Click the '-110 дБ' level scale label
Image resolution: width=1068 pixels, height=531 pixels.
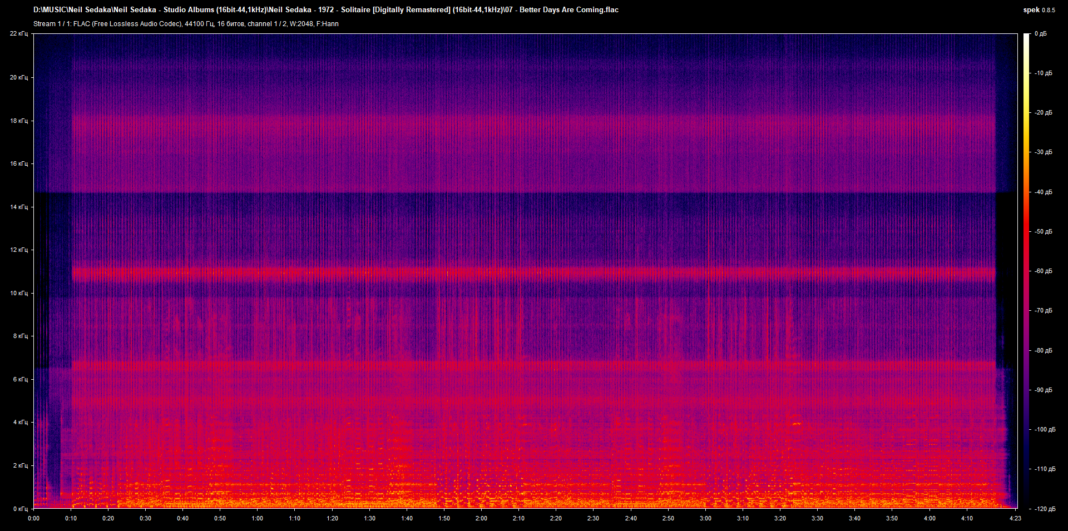pos(1045,469)
